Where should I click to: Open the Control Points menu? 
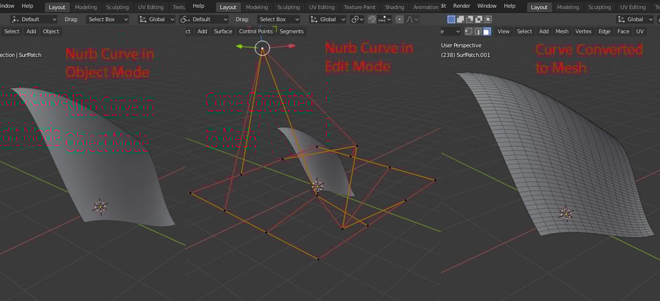pyautogui.click(x=256, y=31)
